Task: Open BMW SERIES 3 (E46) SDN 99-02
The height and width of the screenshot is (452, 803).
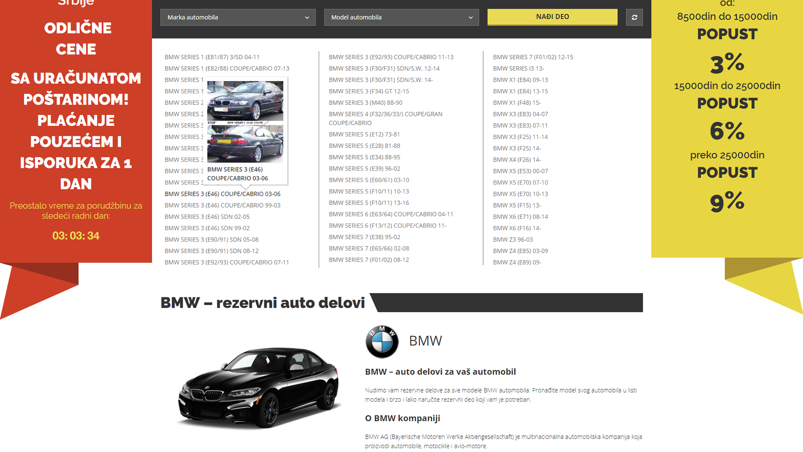Action: click(x=207, y=228)
